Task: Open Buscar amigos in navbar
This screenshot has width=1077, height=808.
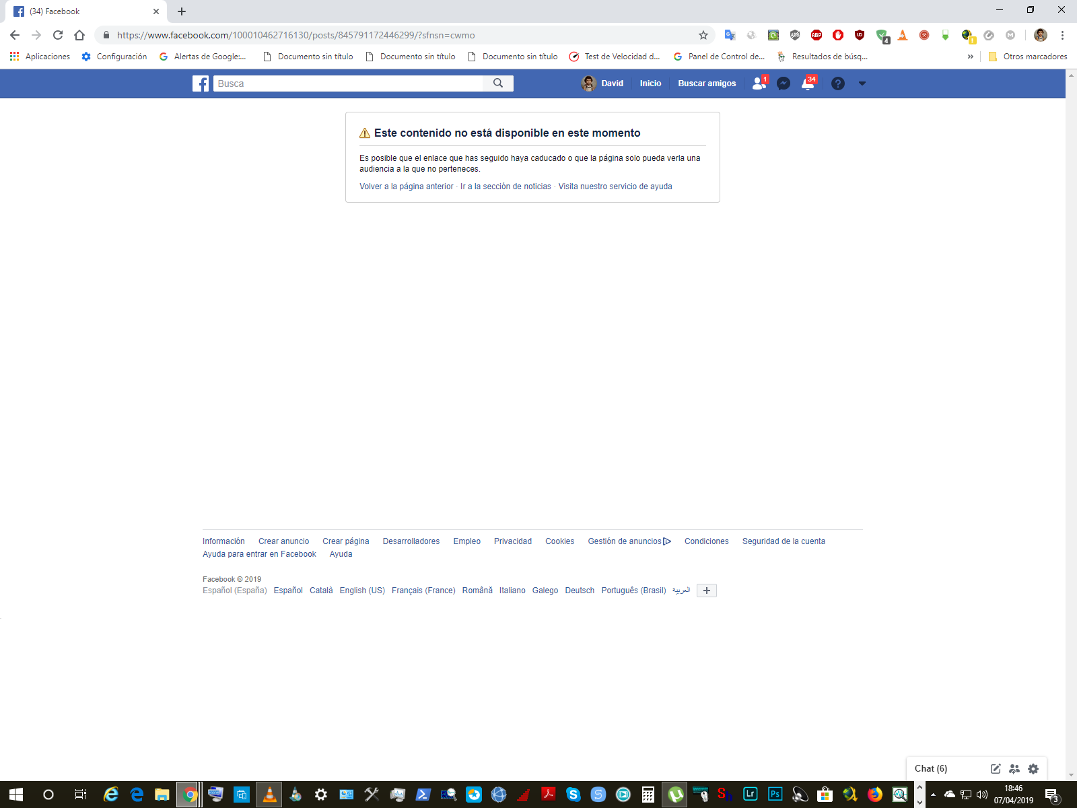Action: tap(707, 83)
